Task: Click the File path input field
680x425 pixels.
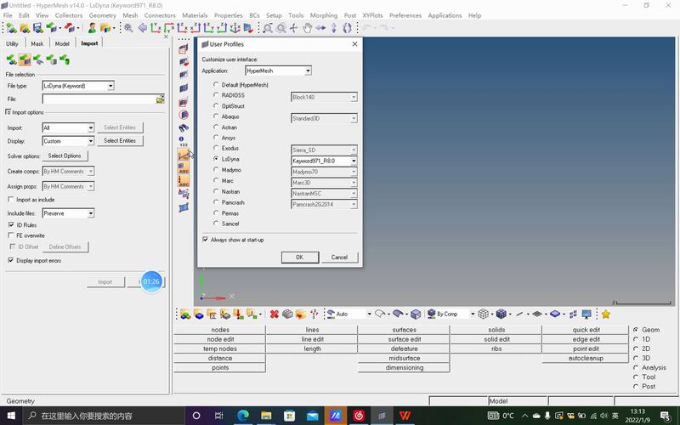Action: [98, 99]
